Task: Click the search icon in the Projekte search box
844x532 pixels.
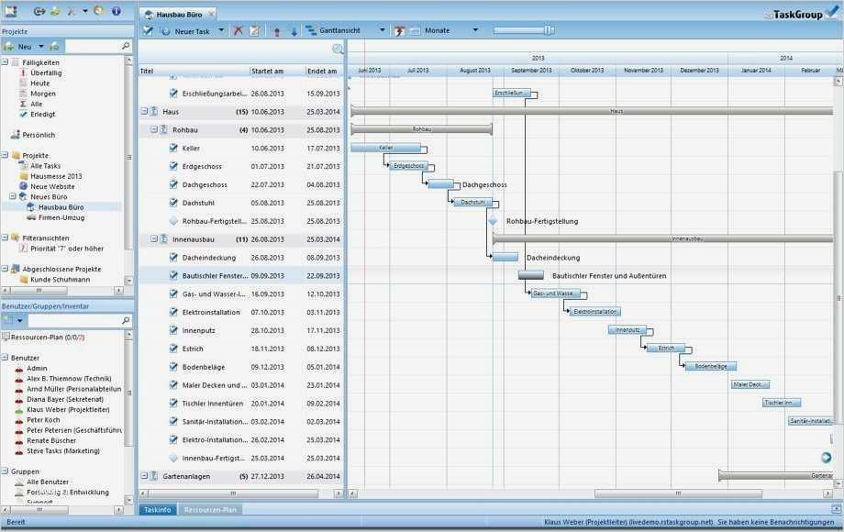Action: tap(126, 46)
